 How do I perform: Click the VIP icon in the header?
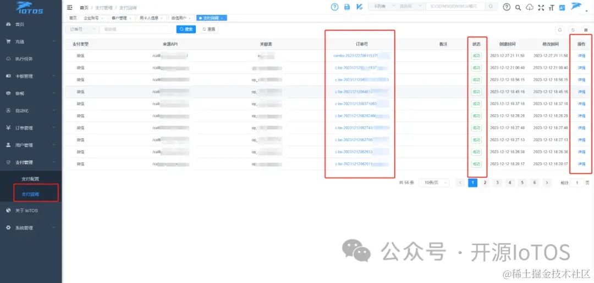click(x=359, y=7)
